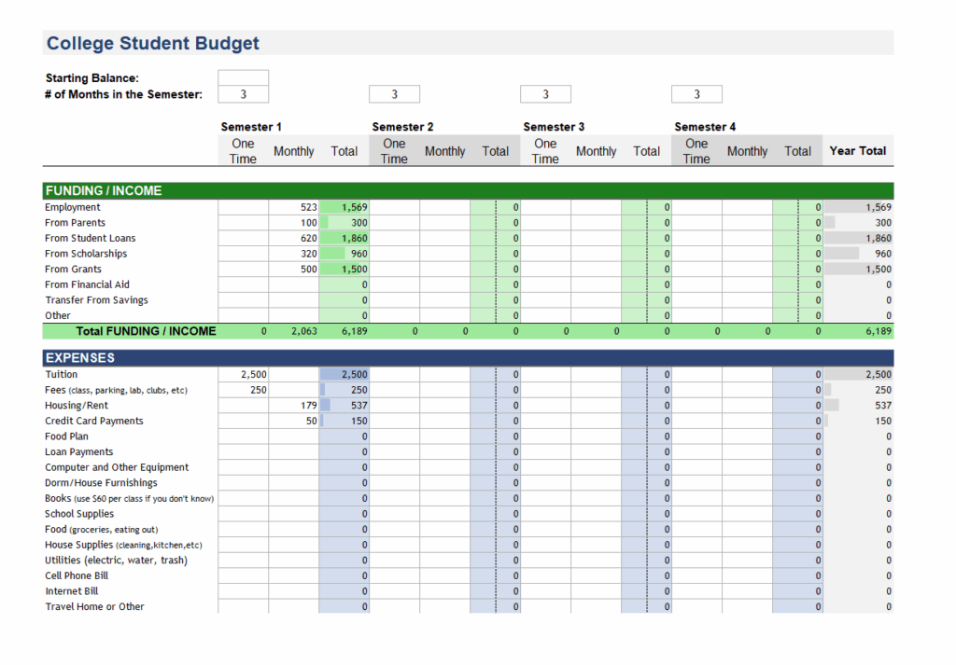Select the Semester 4 months input showing 3
The height and width of the screenshot is (665, 956).
pyautogui.click(x=696, y=93)
